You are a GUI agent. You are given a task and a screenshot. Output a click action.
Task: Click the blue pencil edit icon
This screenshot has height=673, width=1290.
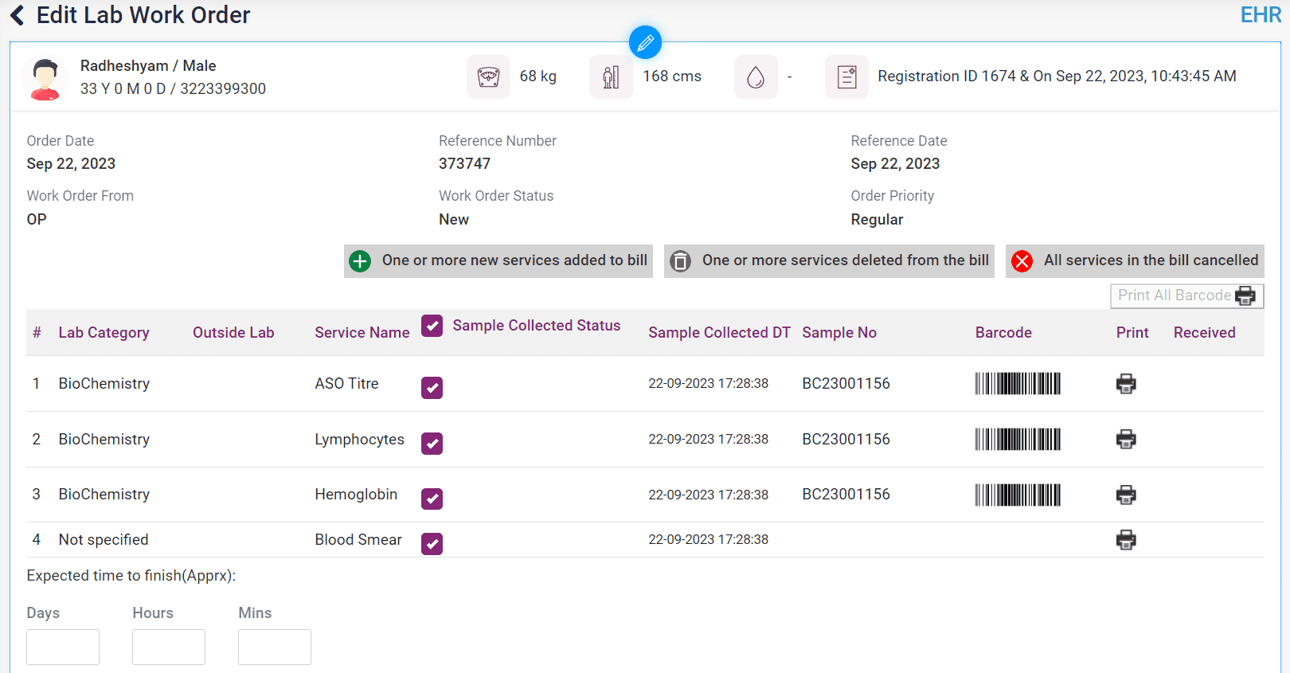(x=645, y=42)
